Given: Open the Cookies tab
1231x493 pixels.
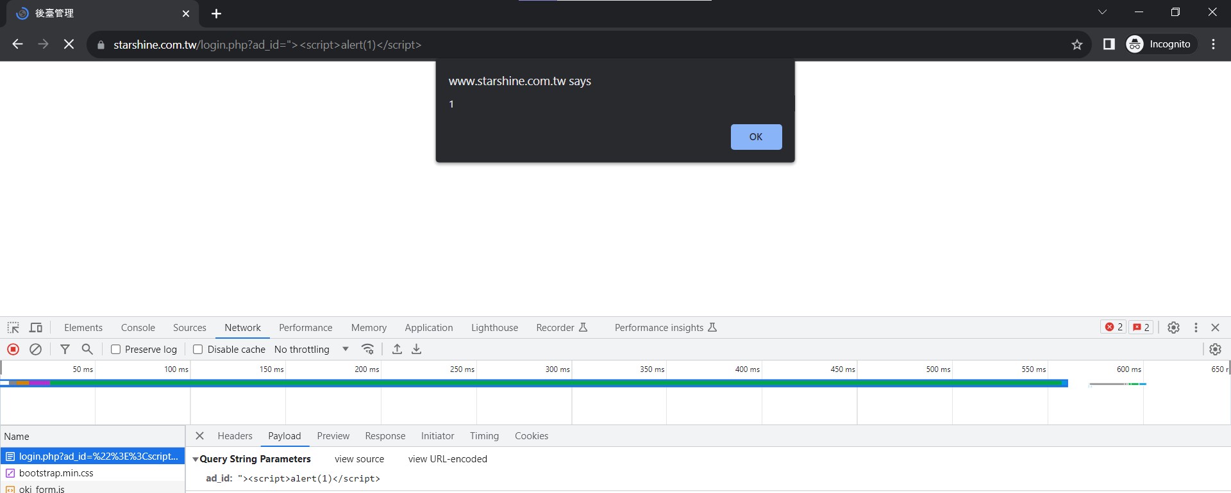Looking at the screenshot, I should (x=532, y=436).
